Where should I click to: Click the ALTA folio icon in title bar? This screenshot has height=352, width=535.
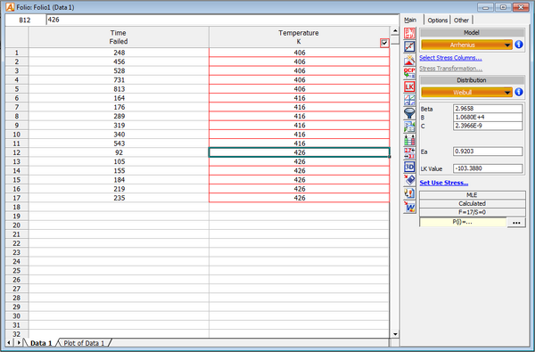pos(10,7)
